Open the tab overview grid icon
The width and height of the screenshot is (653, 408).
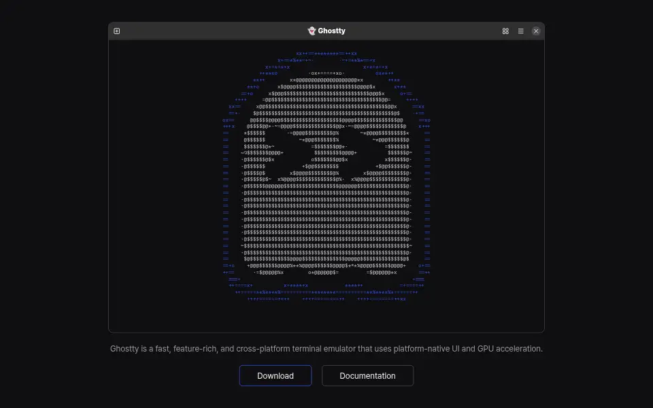point(505,31)
